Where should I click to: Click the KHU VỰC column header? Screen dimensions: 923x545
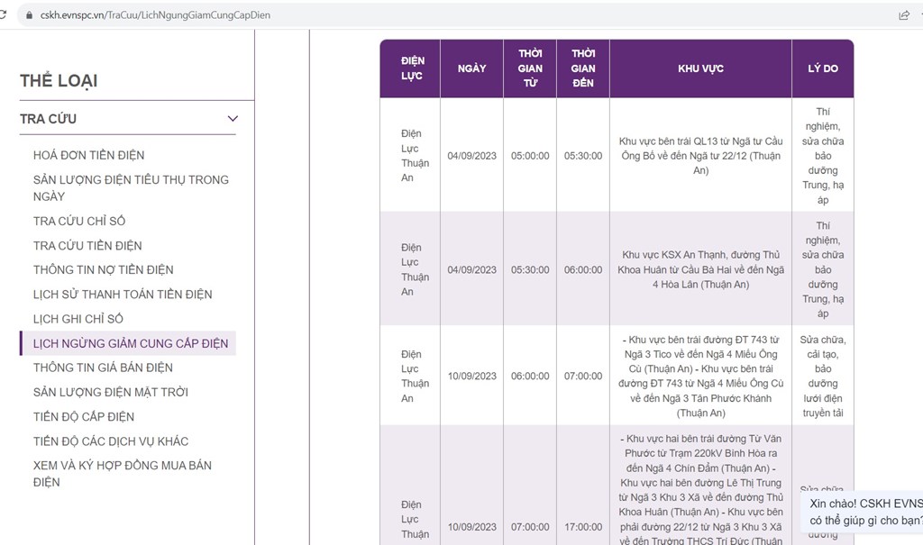(700, 68)
